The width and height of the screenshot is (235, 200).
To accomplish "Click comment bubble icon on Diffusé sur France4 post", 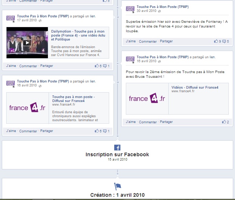I will 105,131.
